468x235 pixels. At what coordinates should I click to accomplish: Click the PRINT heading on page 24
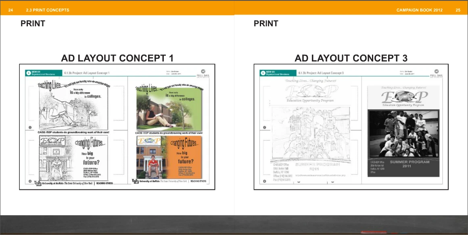(x=33, y=23)
